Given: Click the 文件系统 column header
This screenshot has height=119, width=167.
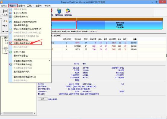Looking at the screenshot, I should pos(77,39).
